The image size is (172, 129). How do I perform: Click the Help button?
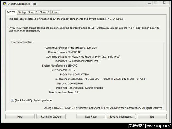click(x=20, y=117)
